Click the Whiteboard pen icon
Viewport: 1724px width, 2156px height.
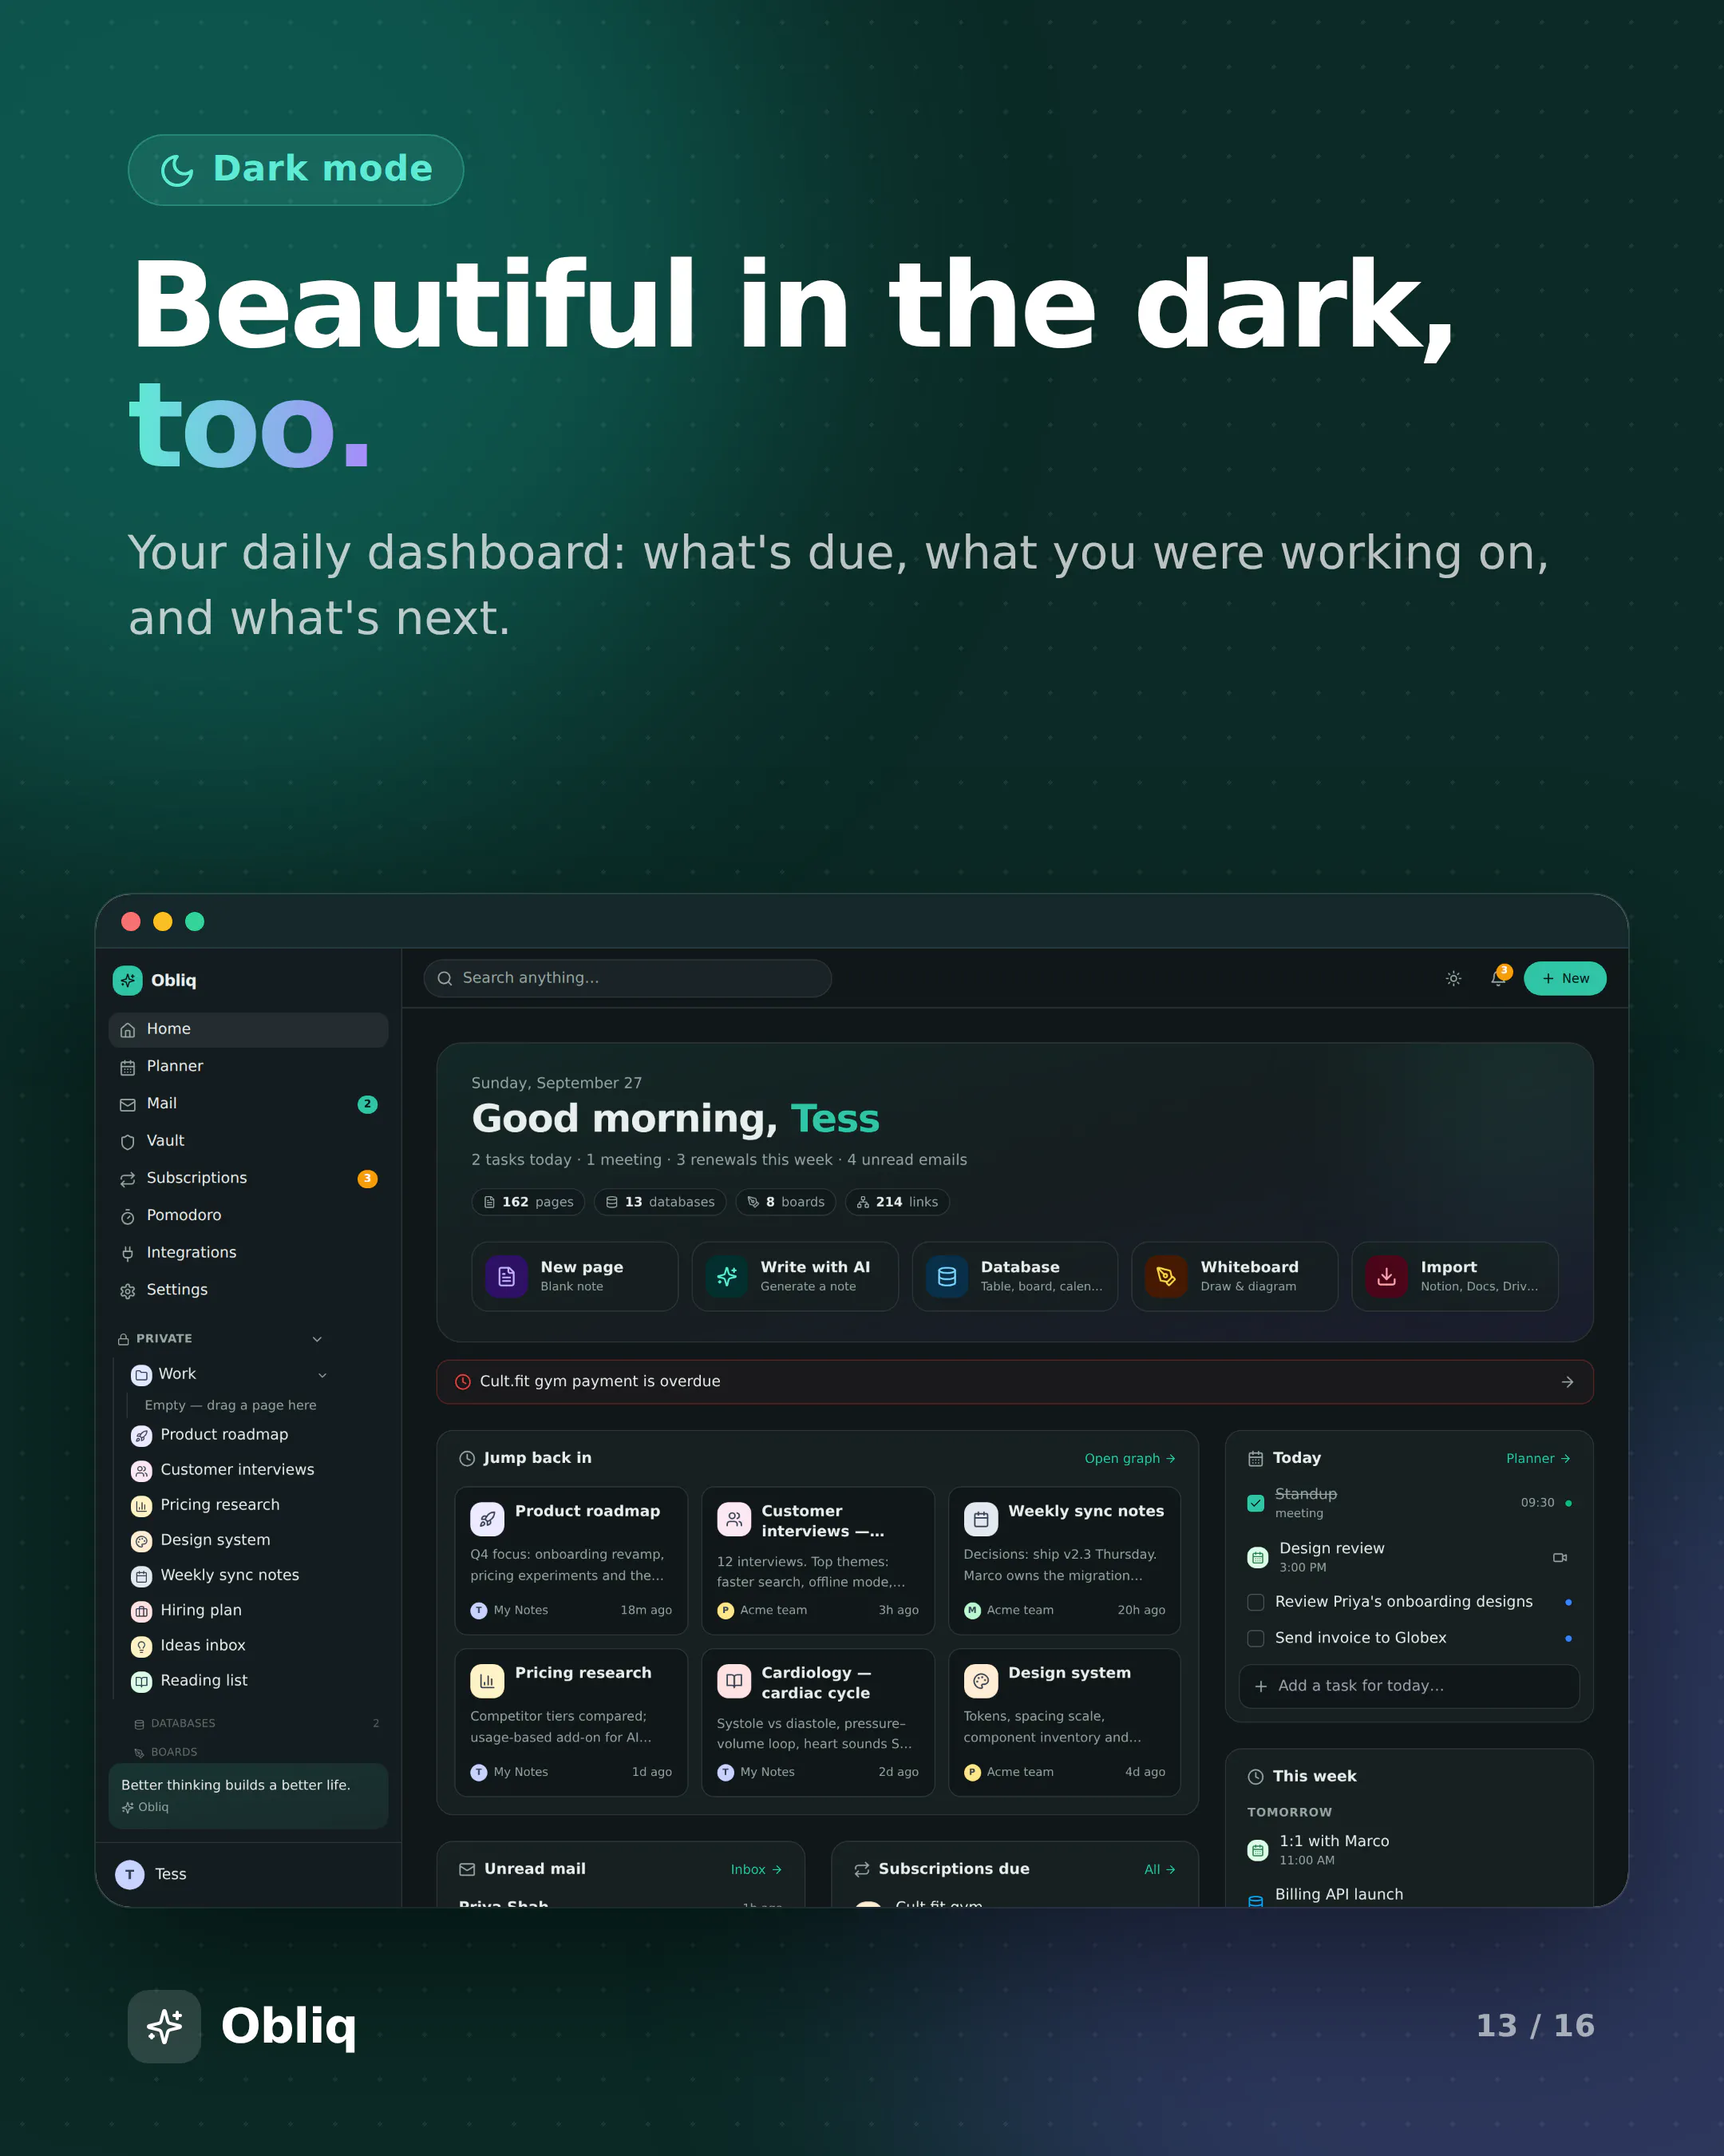(1166, 1276)
